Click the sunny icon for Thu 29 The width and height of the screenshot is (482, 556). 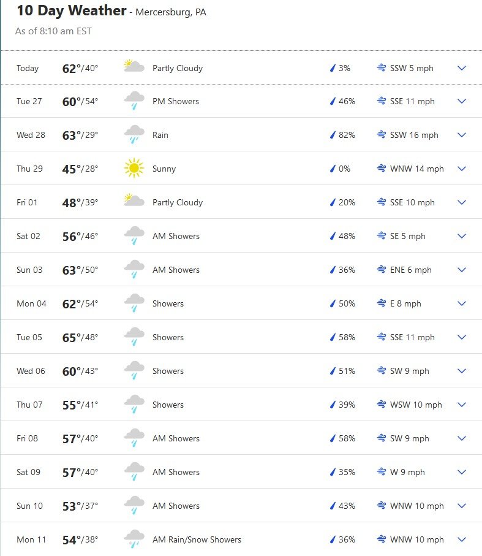pyautogui.click(x=134, y=168)
